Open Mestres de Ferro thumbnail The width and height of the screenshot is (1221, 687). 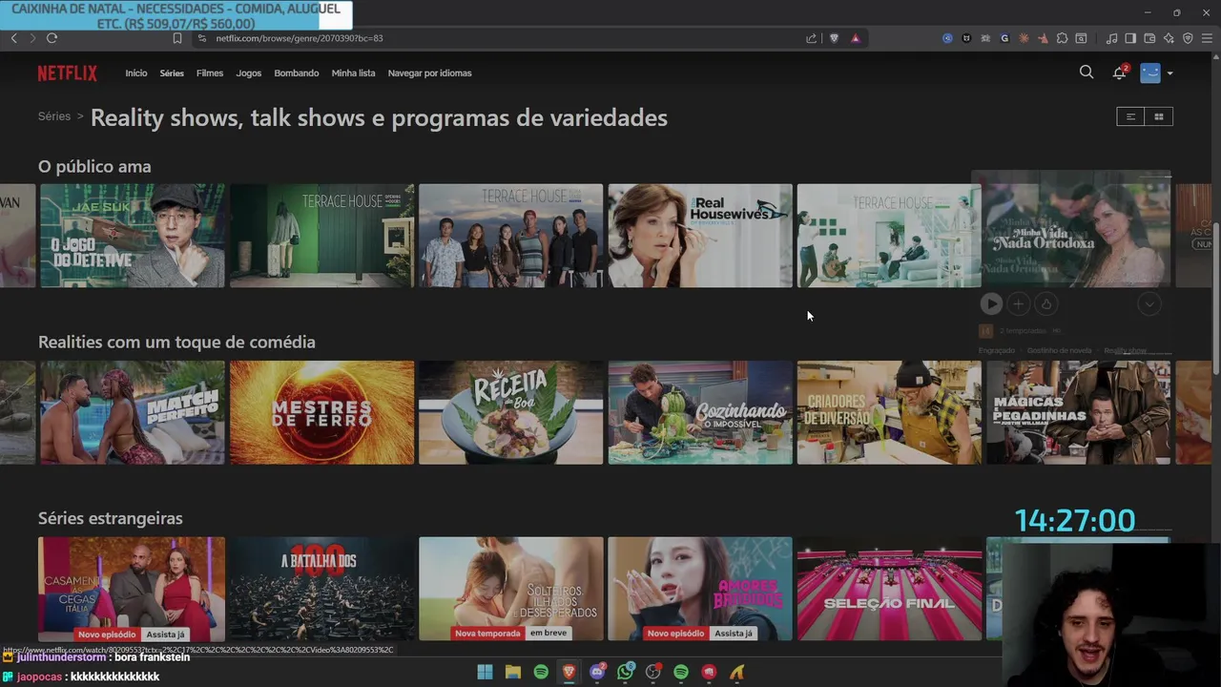point(321,412)
